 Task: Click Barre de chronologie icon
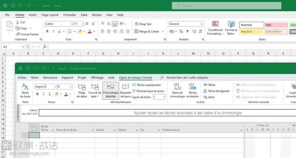177,91
